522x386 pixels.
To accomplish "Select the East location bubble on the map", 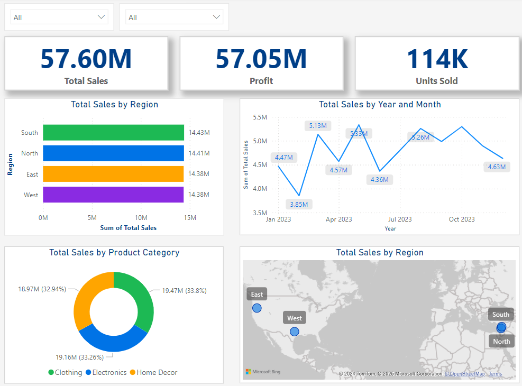I will tap(257, 308).
